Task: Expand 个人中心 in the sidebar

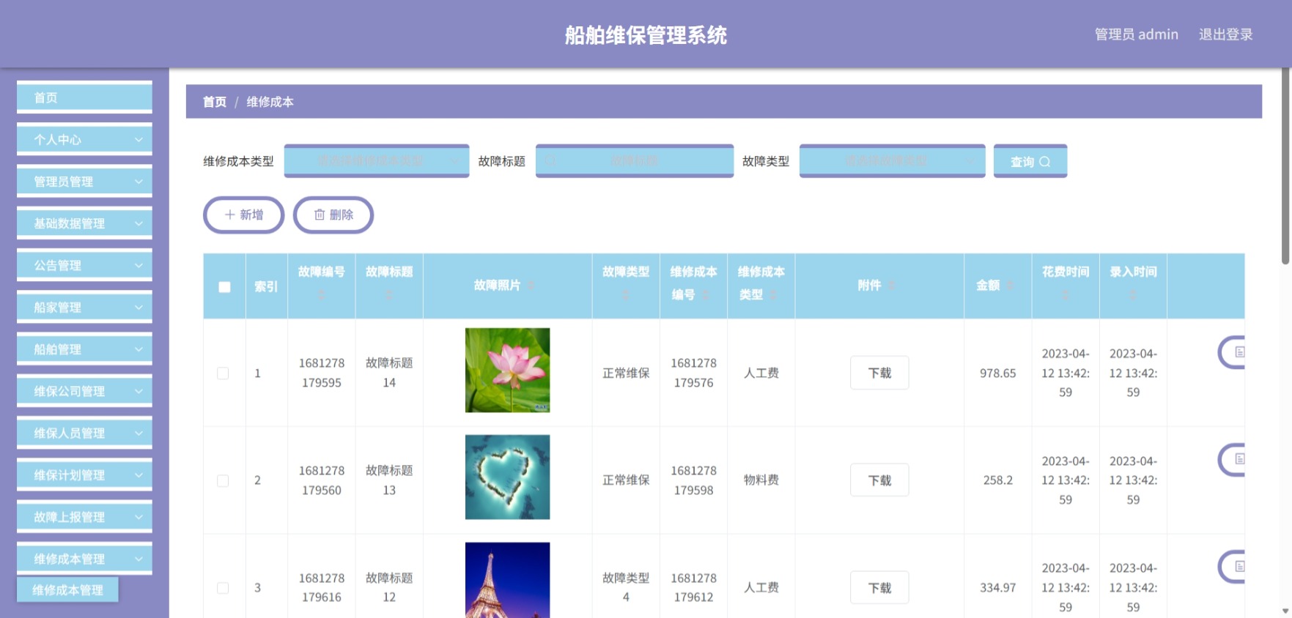Action: (84, 139)
